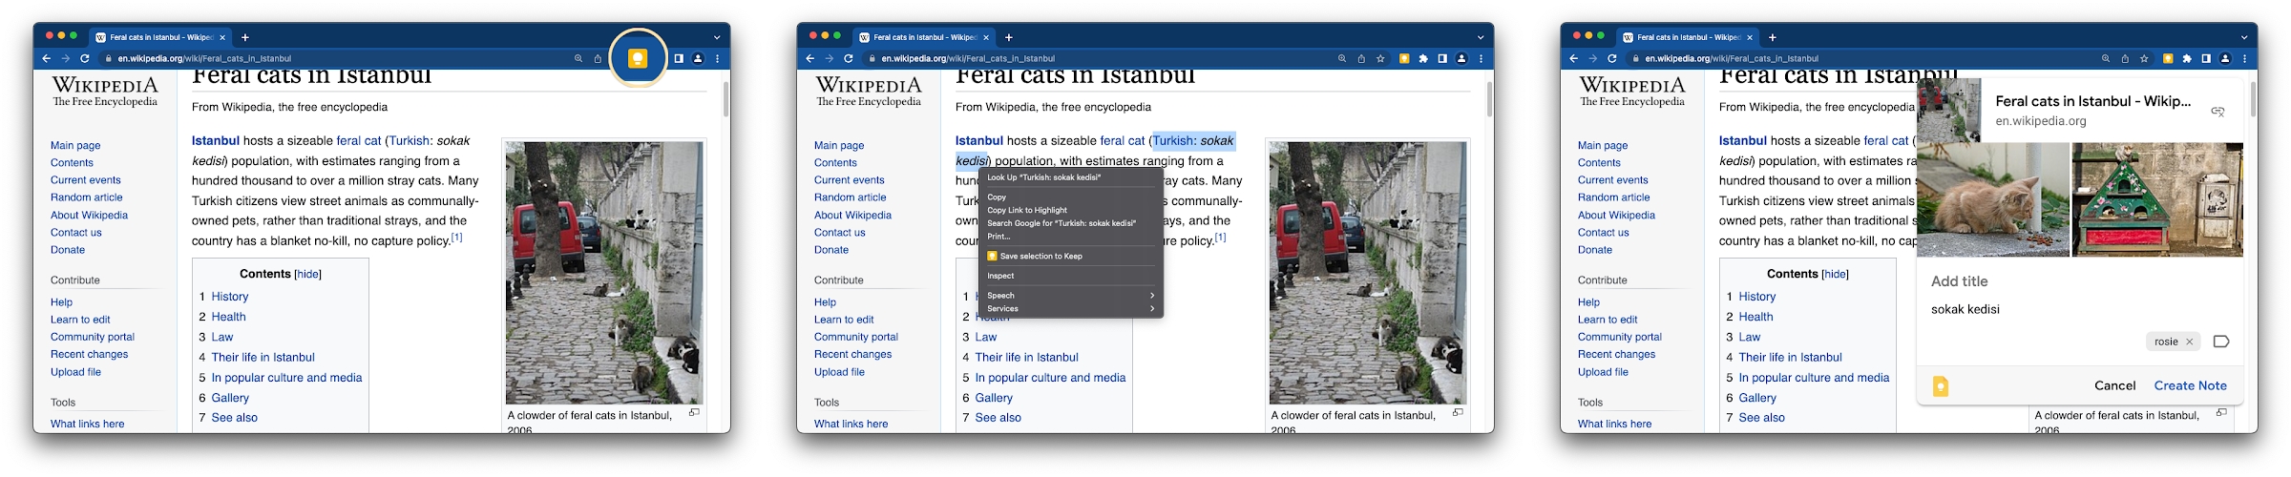
Task: Go back in the middle browser window
Action: [x=809, y=58]
